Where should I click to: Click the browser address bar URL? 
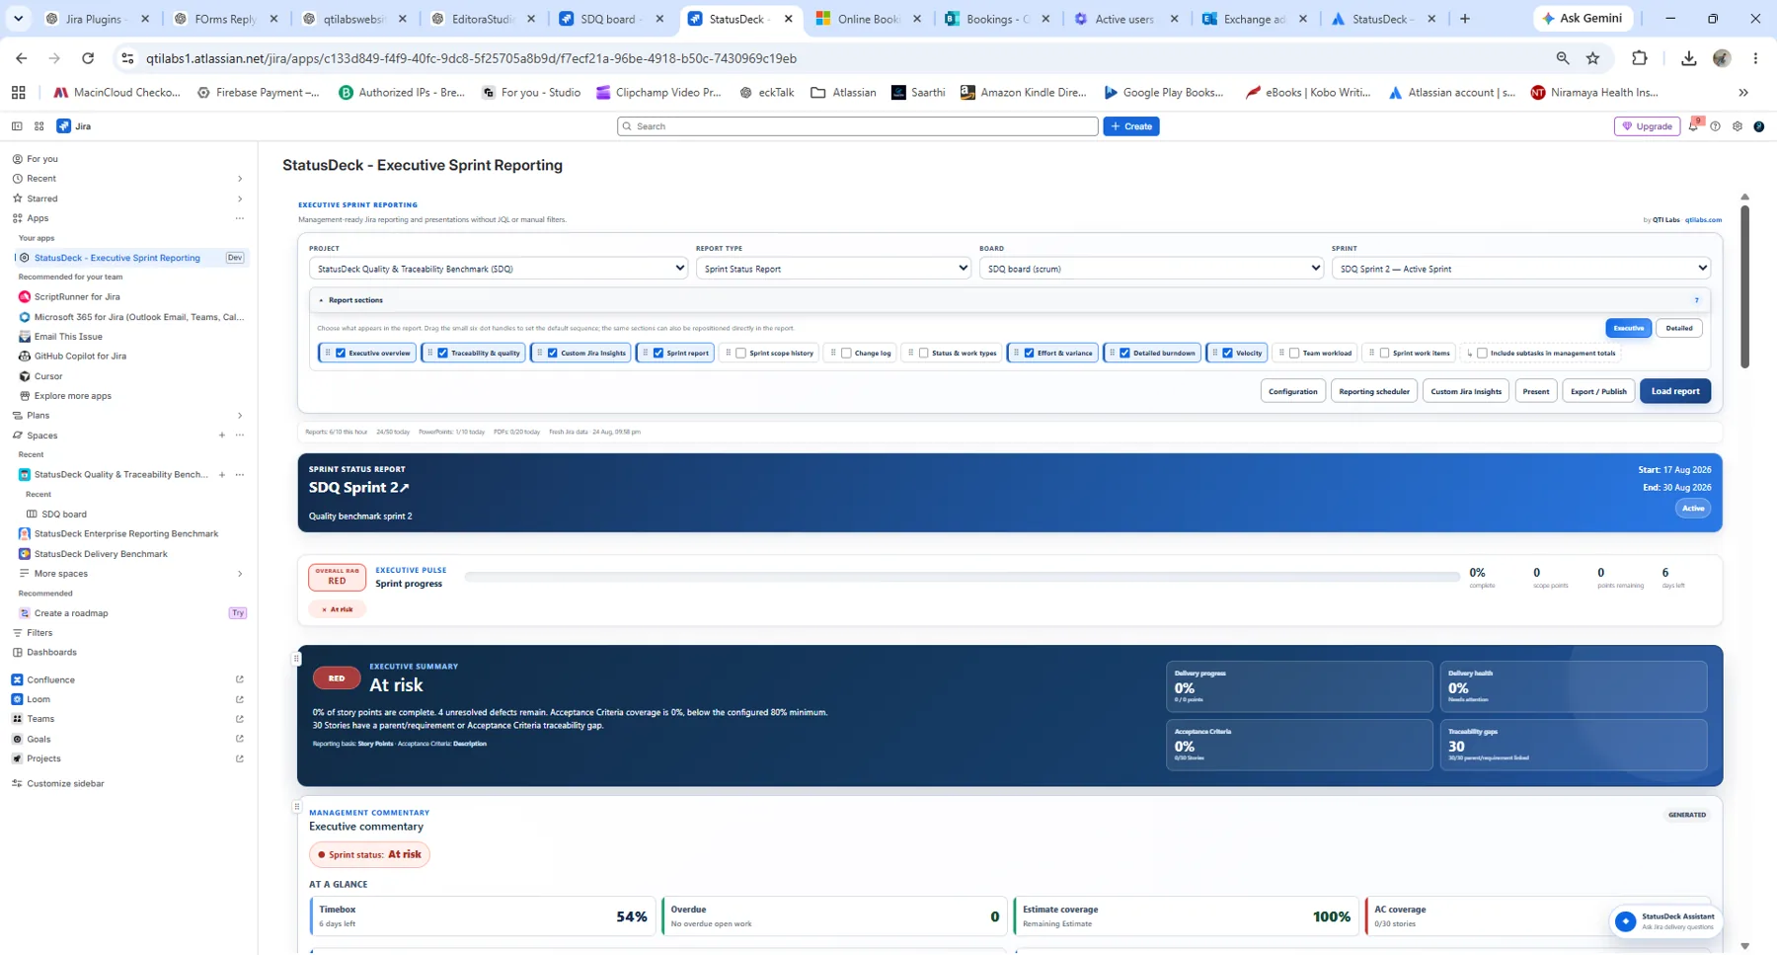[471, 58]
